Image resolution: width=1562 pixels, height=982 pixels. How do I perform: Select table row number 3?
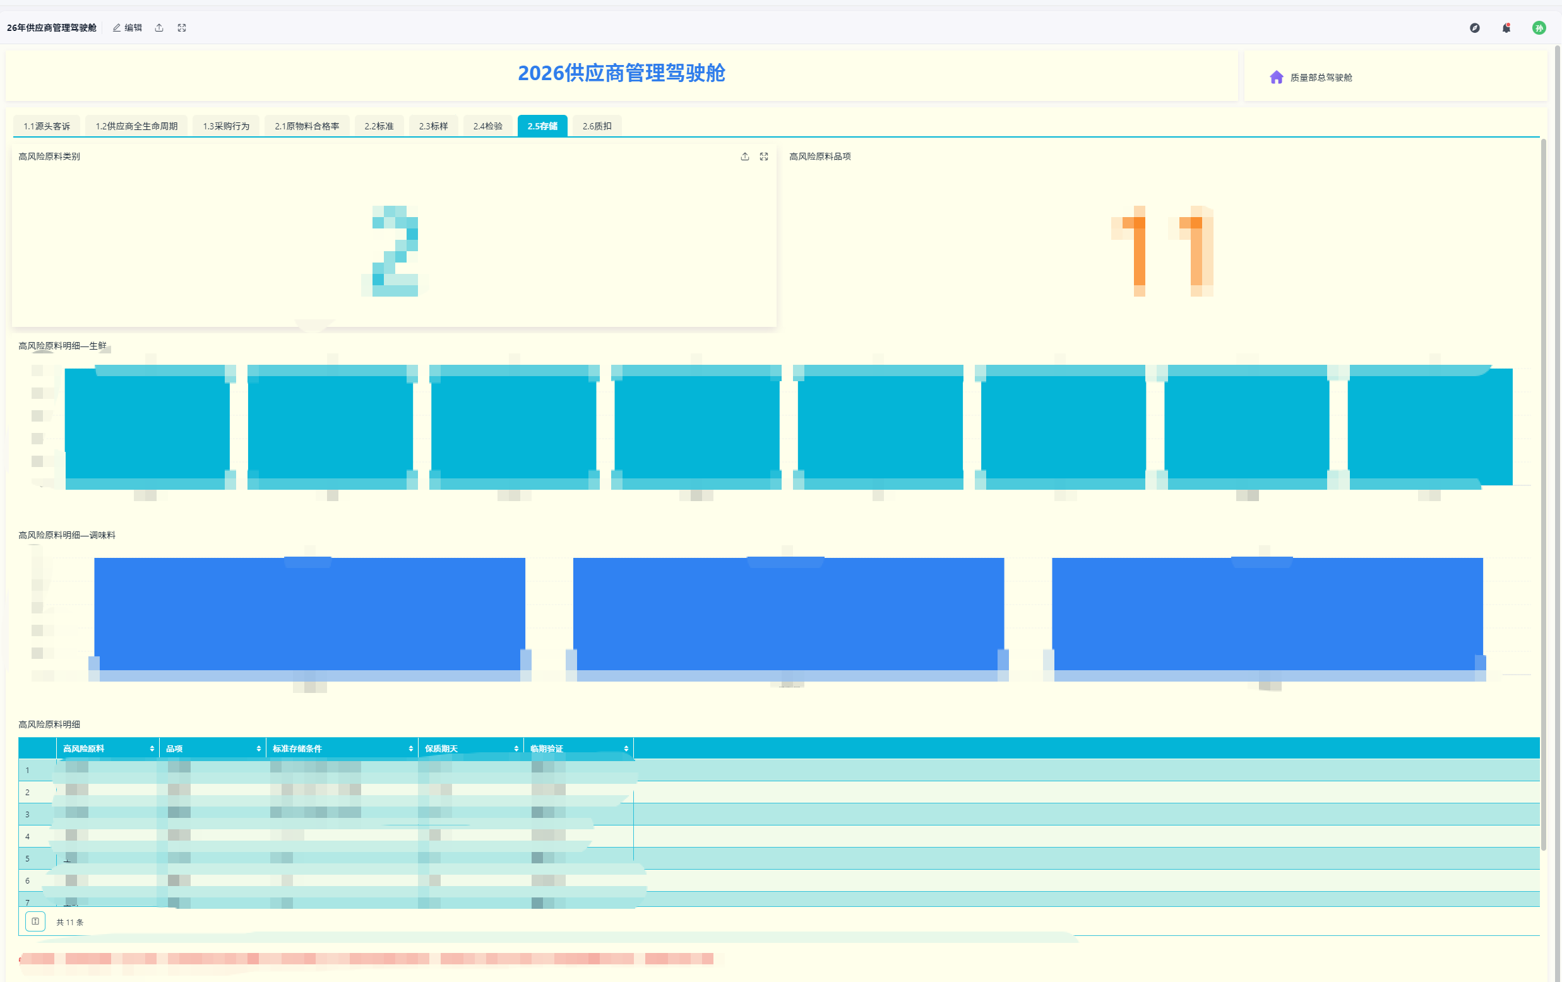click(x=778, y=814)
